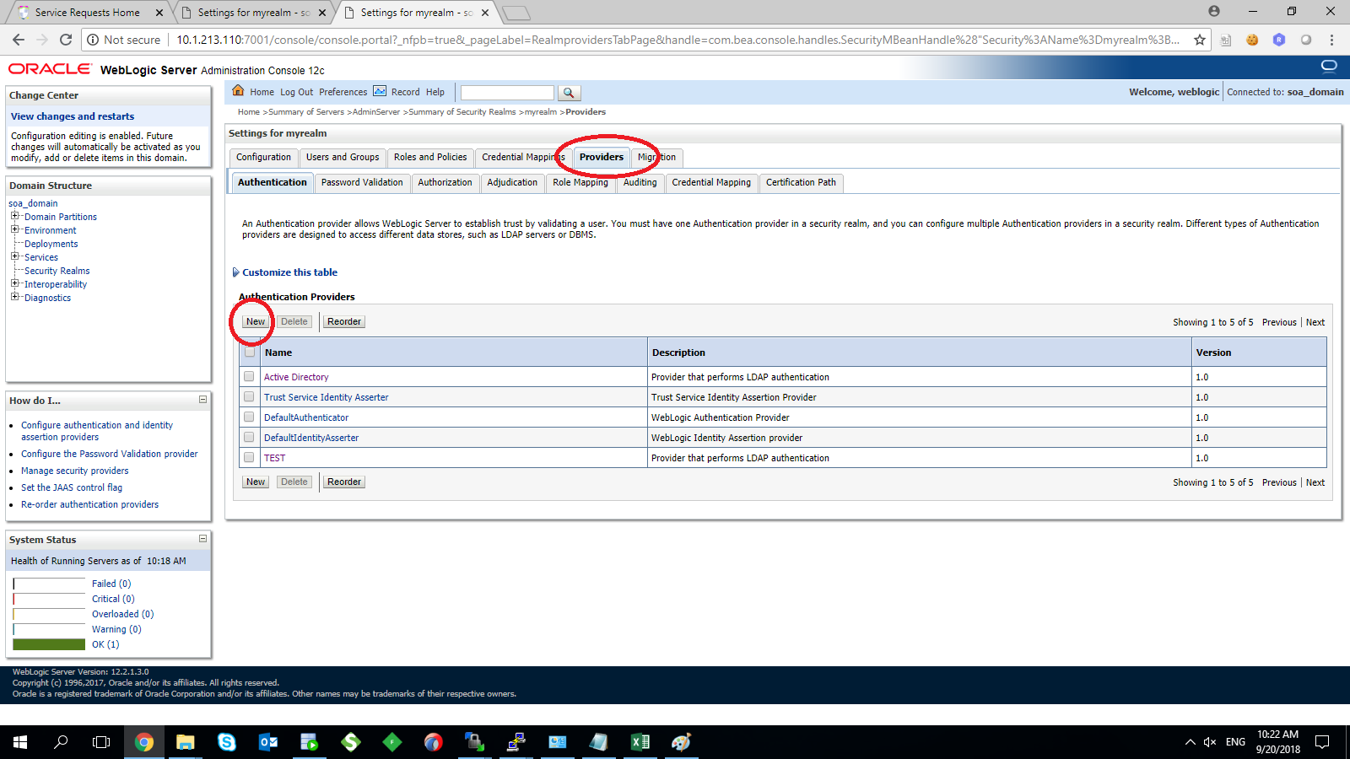Check the Active Directory provider checkbox
Screen dimensions: 1350x759
click(x=249, y=376)
